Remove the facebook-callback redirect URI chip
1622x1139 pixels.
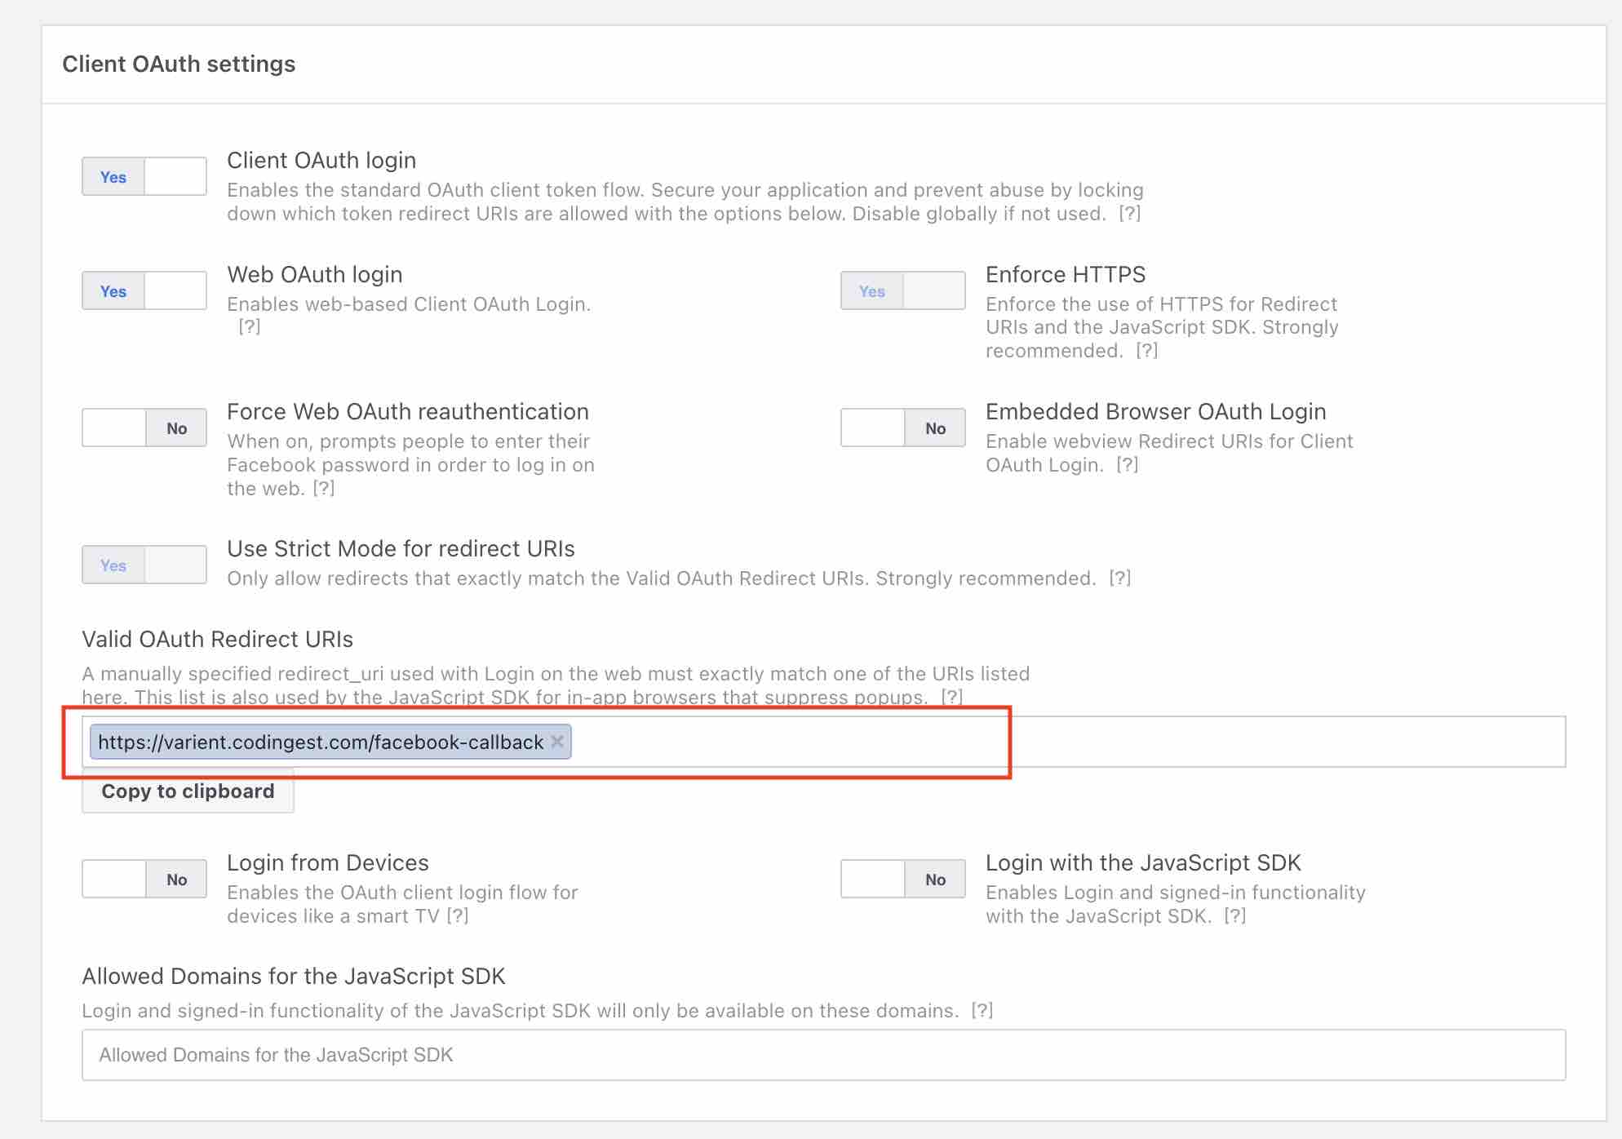click(x=557, y=742)
